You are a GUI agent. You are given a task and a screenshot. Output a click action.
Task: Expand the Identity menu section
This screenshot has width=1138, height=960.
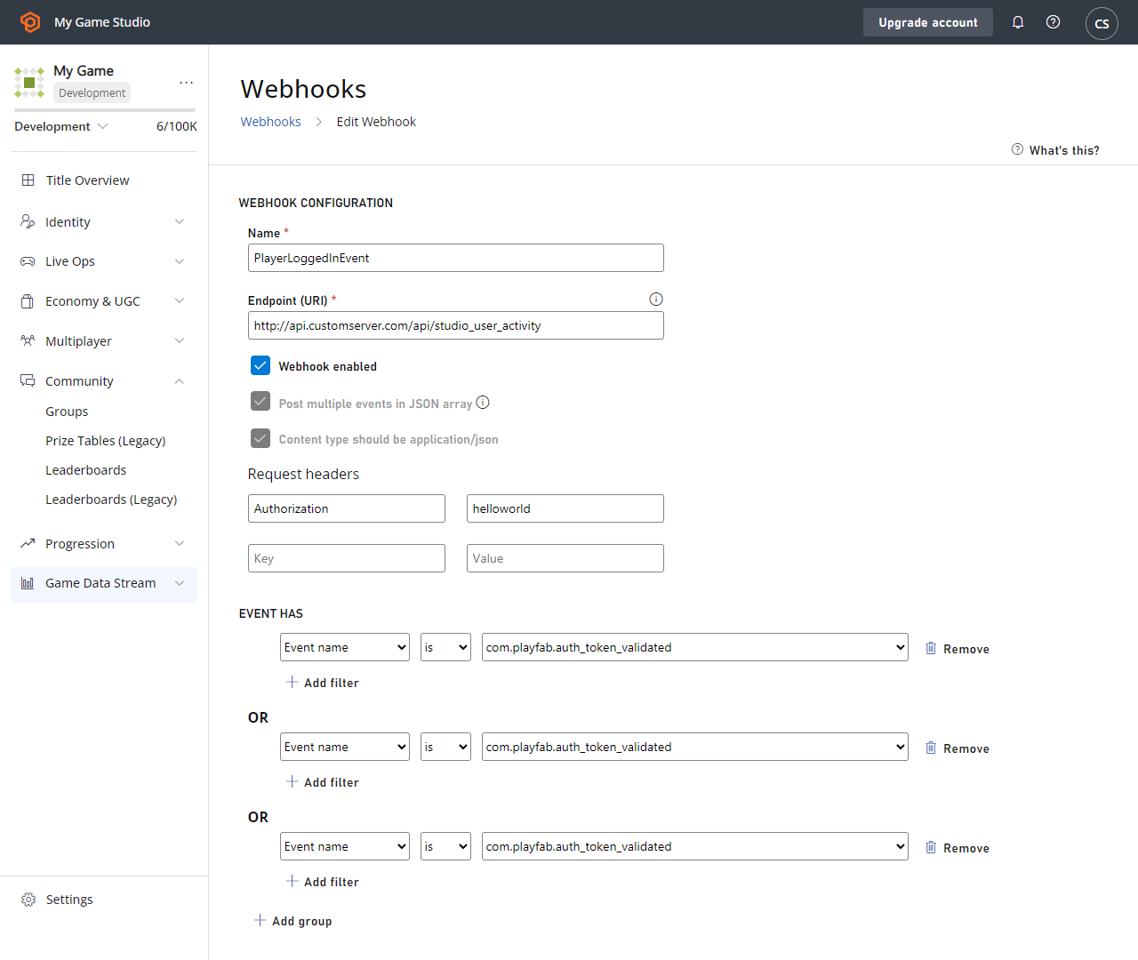[x=104, y=221]
